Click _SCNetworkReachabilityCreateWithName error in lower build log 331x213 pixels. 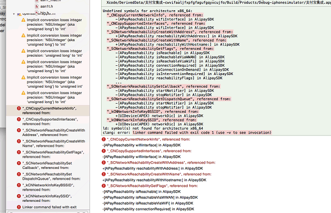click(150, 174)
